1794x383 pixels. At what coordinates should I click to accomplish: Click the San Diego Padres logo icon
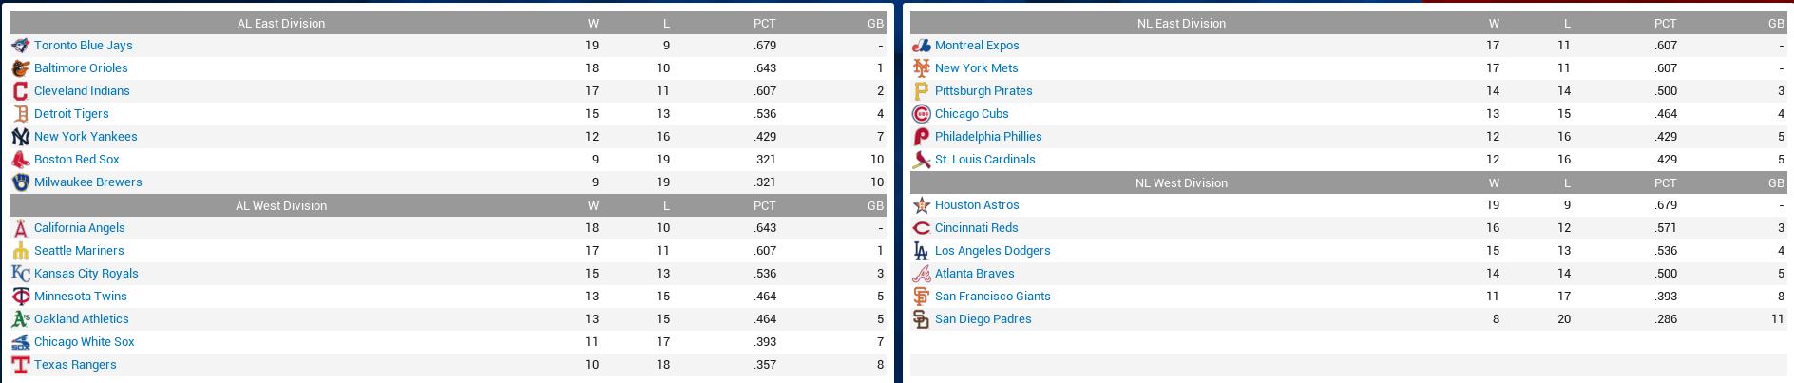(x=921, y=319)
